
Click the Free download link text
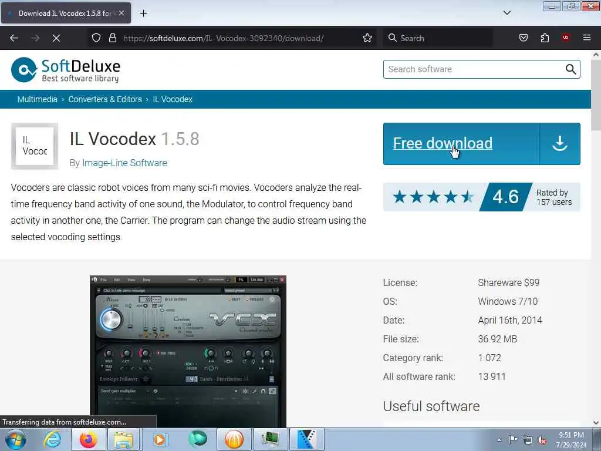[443, 143]
